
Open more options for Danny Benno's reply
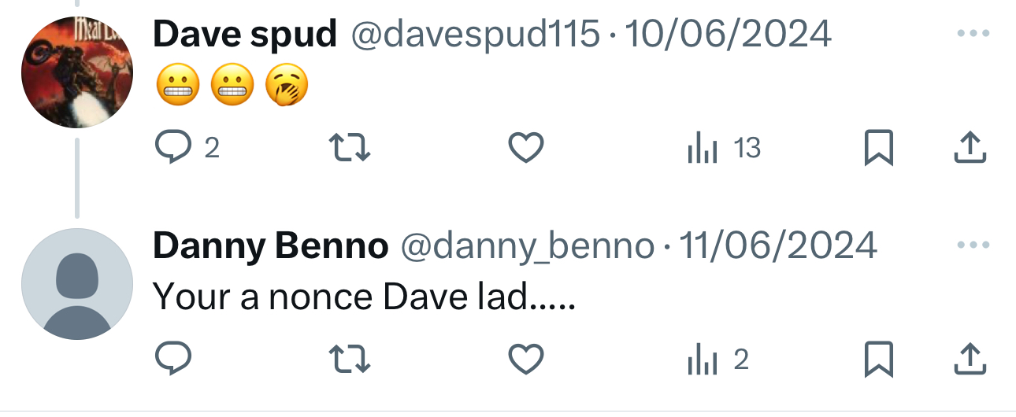(x=970, y=245)
